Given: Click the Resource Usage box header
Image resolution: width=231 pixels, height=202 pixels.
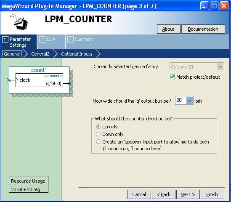Looking at the screenshot, I should pos(28,181).
